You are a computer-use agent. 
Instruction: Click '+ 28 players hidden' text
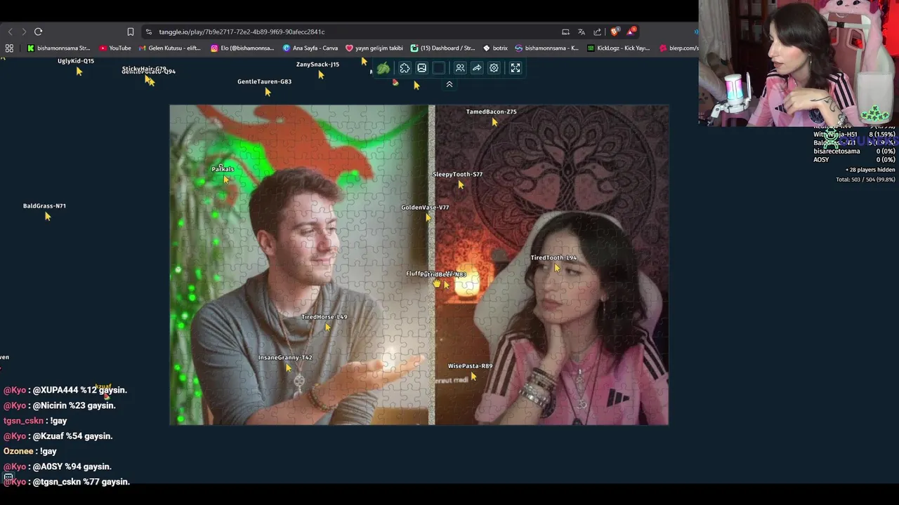pos(870,170)
